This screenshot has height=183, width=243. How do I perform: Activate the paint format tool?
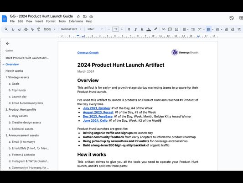point(39,29)
